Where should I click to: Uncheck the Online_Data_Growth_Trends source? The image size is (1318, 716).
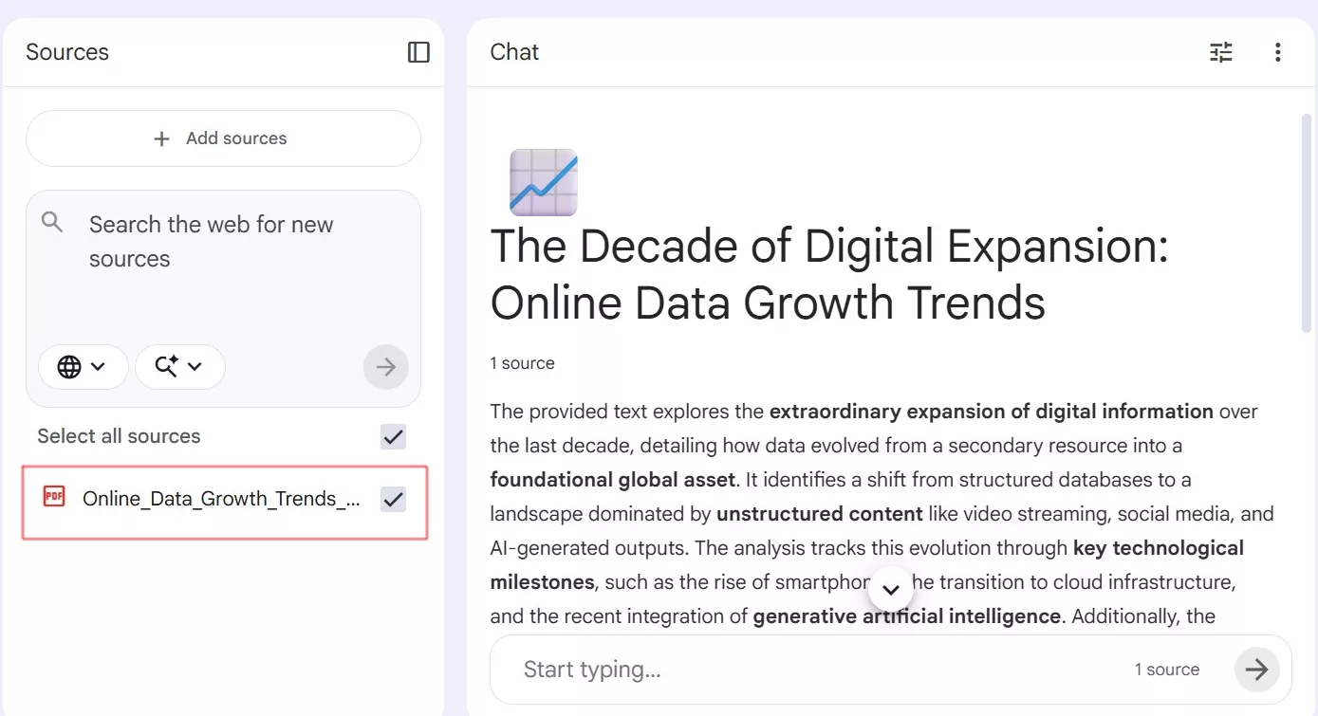[x=393, y=498]
